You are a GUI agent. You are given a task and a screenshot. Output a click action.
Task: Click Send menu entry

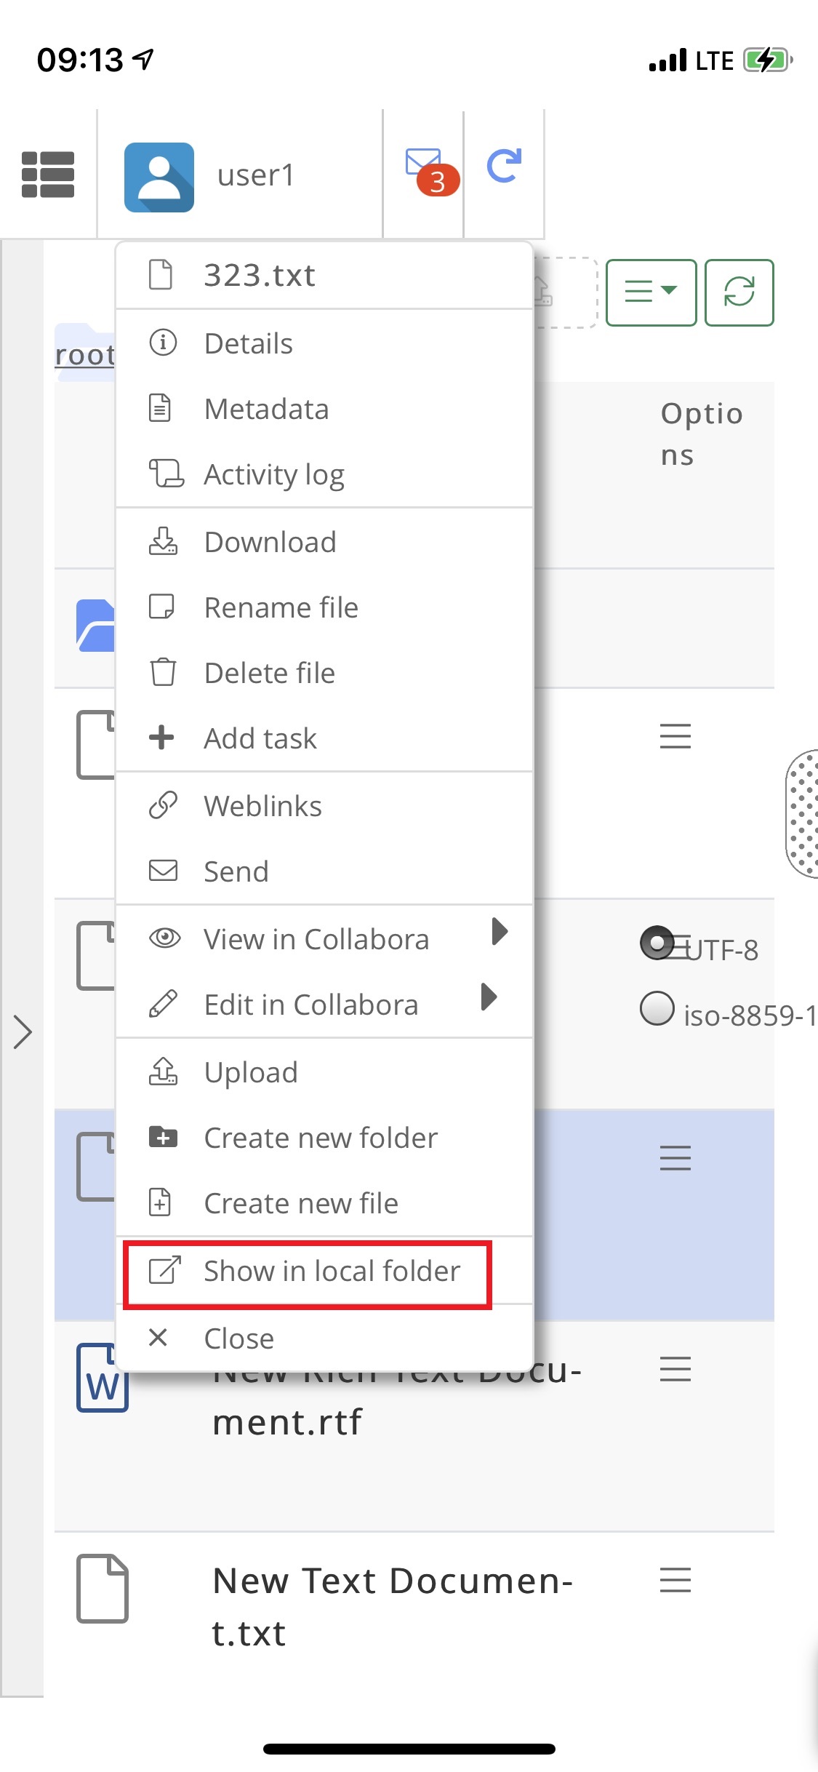point(324,871)
